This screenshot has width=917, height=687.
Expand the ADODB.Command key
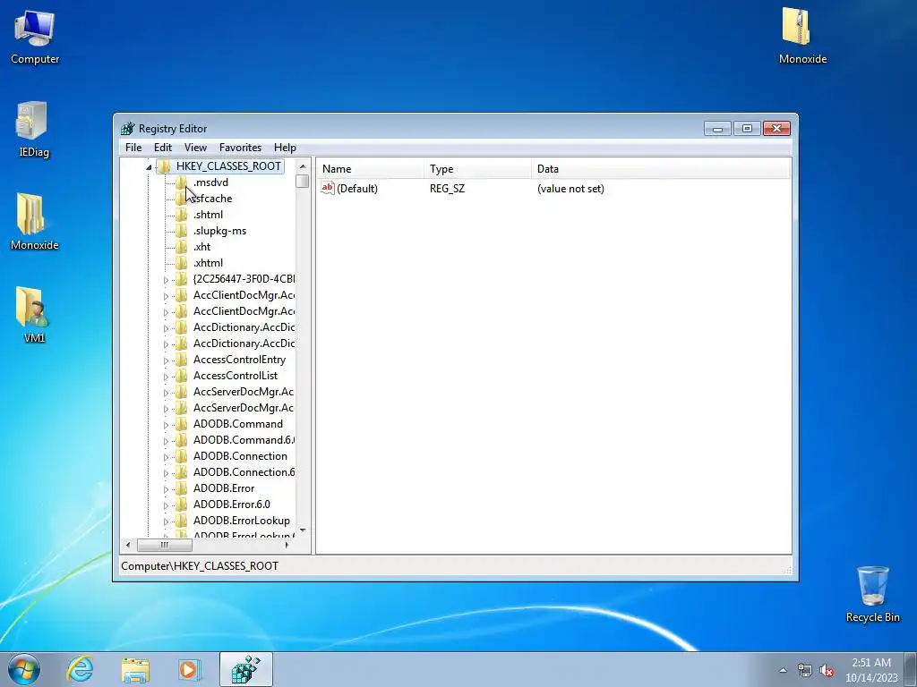pos(166,425)
